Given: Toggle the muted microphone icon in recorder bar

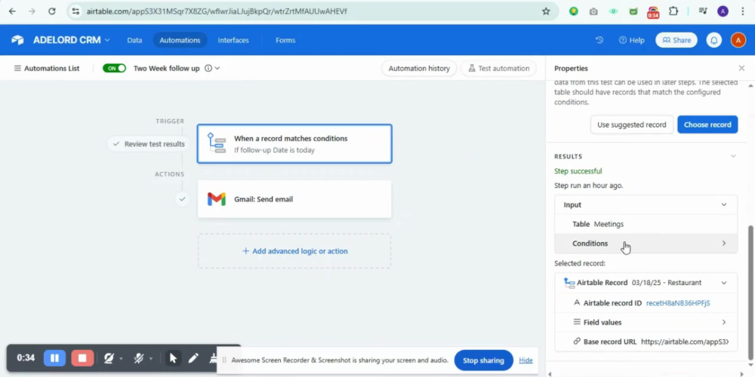Looking at the screenshot, I should click(139, 358).
